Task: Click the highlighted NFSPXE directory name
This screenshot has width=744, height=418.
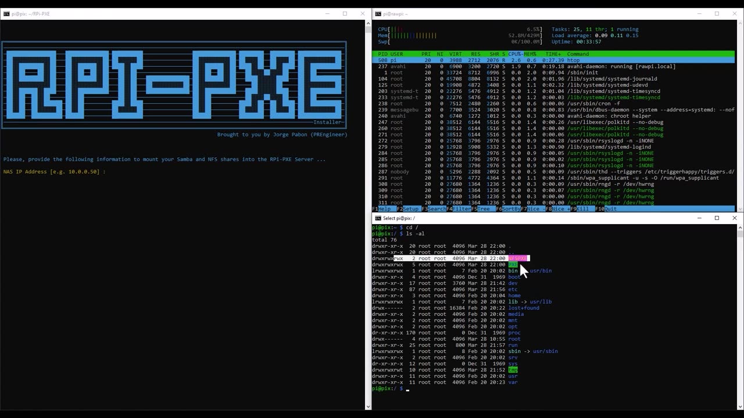Action: (518, 258)
